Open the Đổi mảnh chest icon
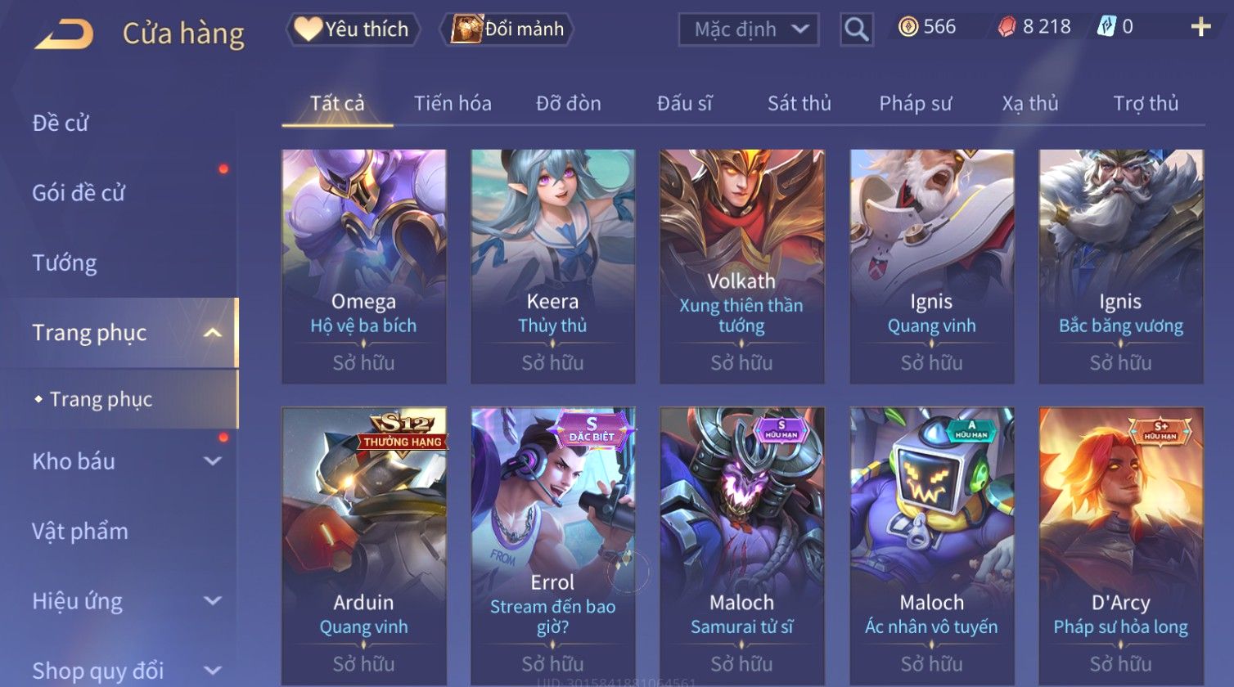This screenshot has height=687, width=1234. (466, 29)
